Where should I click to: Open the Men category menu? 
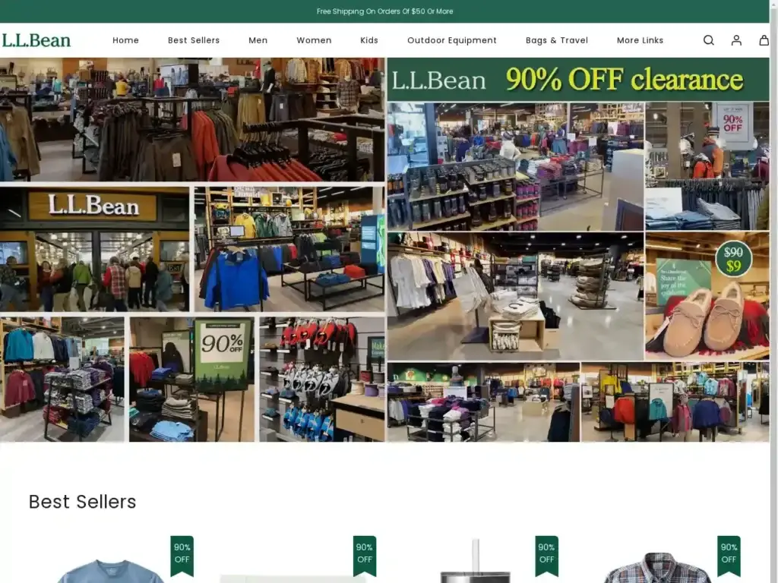coord(258,40)
